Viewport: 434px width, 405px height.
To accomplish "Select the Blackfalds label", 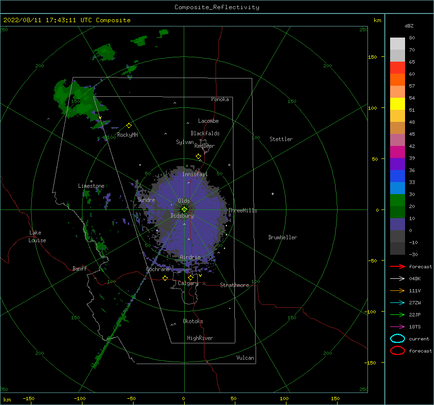I will tap(205, 133).
